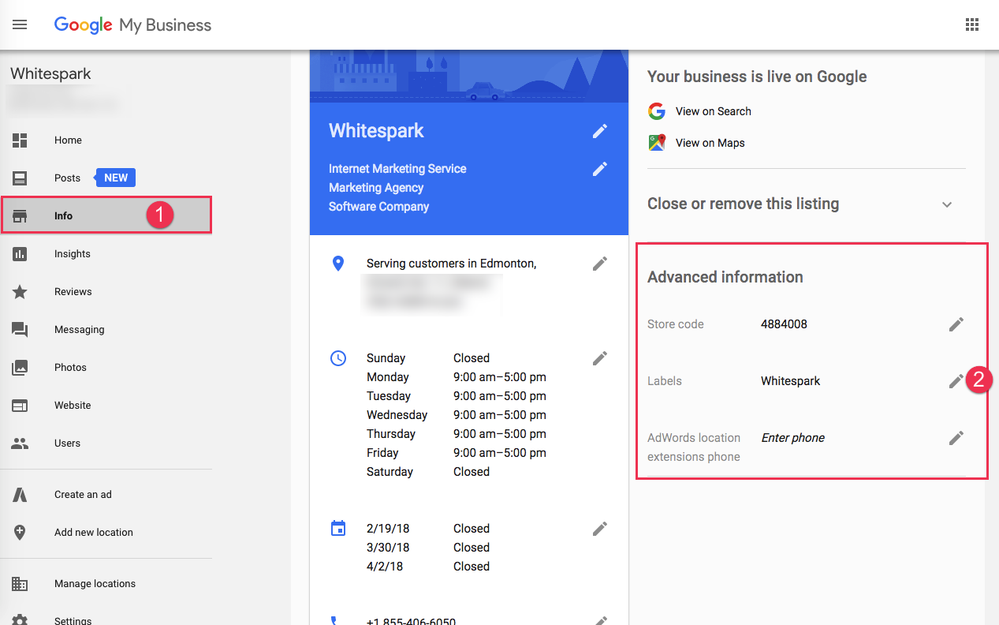Open the Google apps grid
999x625 pixels.
tap(971, 24)
